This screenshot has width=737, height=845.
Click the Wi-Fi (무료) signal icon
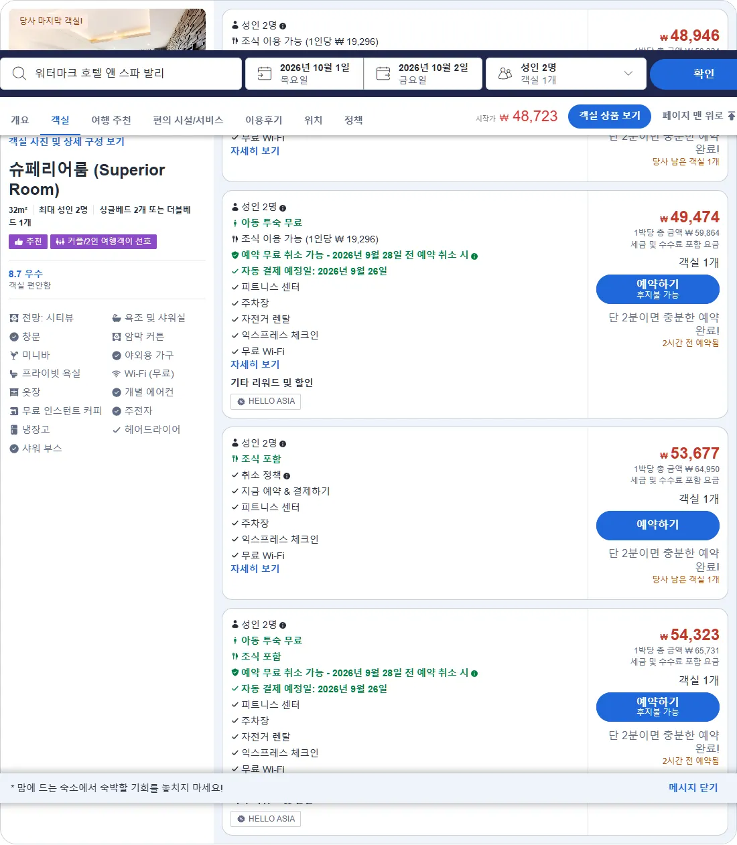pyautogui.click(x=117, y=374)
